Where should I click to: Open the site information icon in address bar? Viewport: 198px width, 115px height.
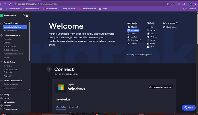point(15,4)
